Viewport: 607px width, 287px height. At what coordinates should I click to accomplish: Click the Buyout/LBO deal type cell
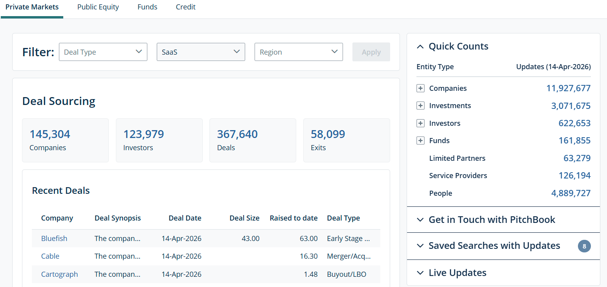[x=347, y=274]
